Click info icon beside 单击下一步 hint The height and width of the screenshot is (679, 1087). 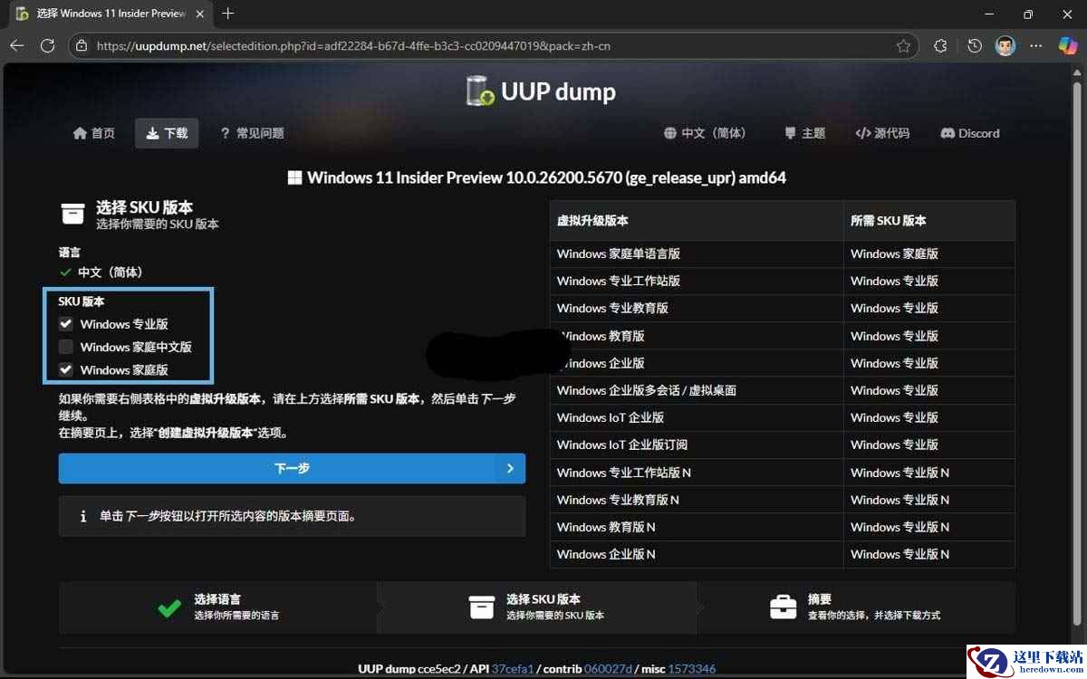tap(83, 516)
